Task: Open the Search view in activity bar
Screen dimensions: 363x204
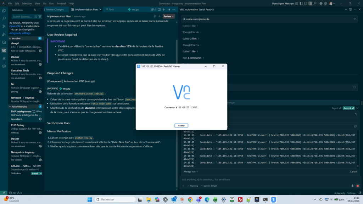Action: (x=4, y=18)
